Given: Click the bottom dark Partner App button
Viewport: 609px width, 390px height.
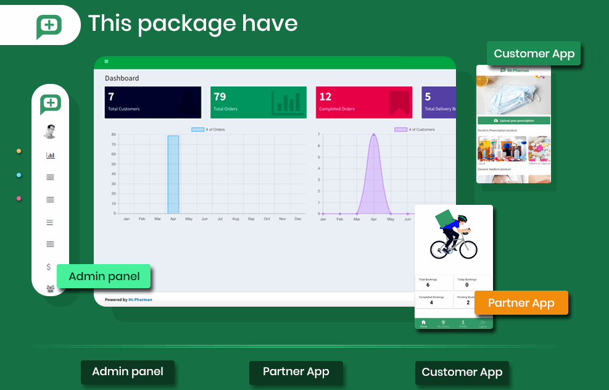Looking at the screenshot, I should coord(296,373).
